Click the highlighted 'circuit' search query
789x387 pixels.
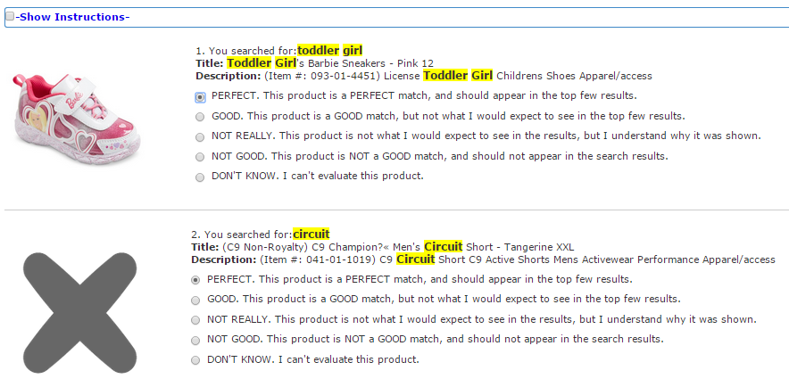(311, 235)
